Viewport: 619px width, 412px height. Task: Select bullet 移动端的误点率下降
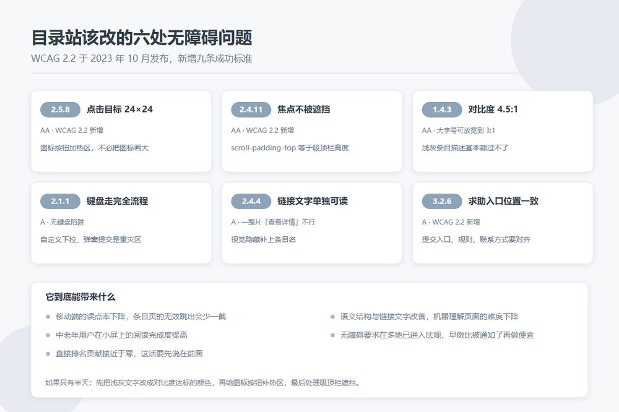coord(91,317)
